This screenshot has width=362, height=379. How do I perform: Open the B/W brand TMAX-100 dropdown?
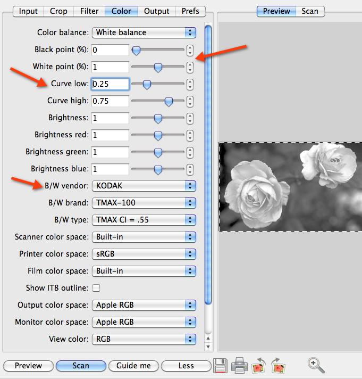(x=144, y=203)
